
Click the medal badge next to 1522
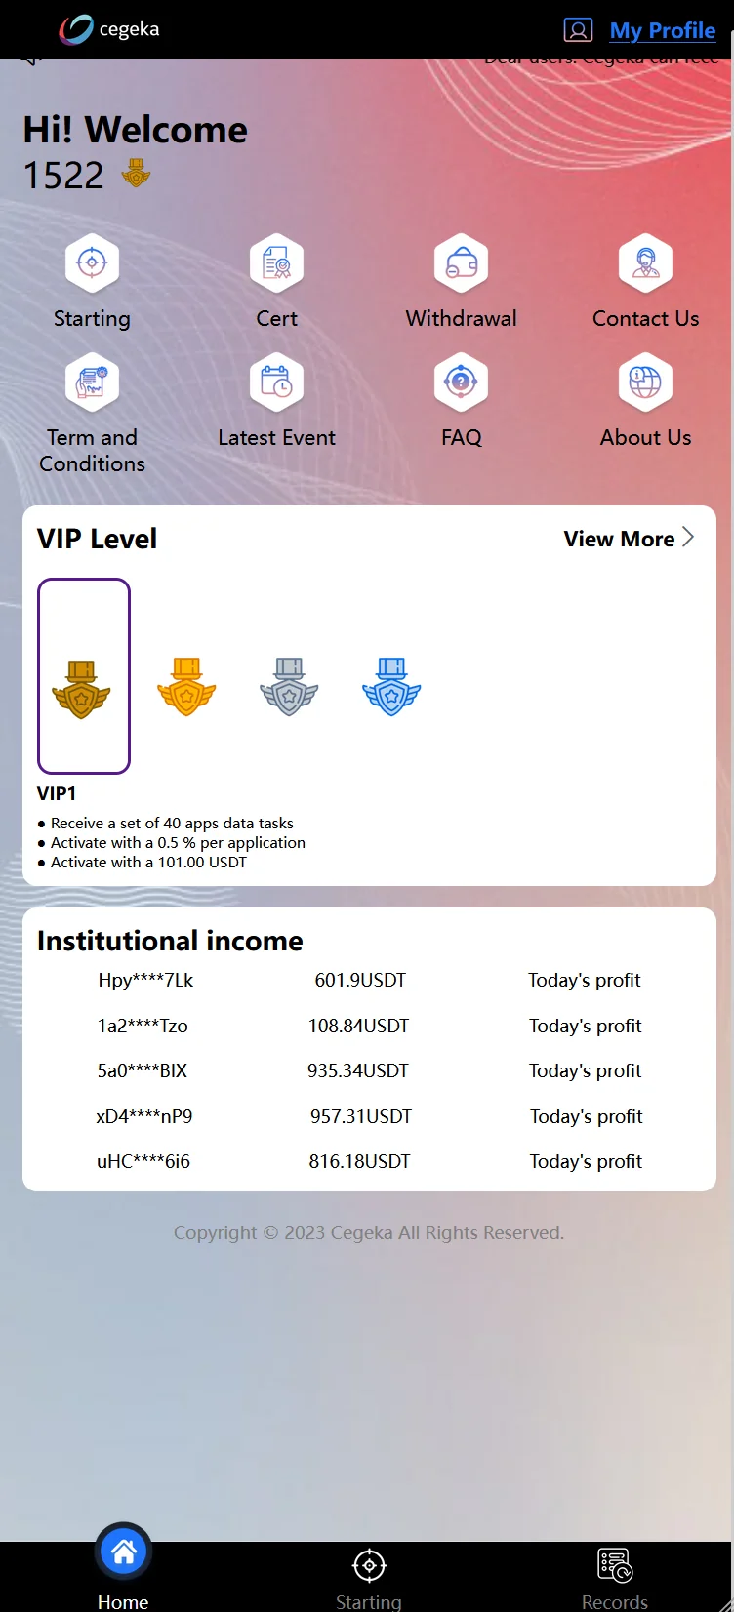click(136, 176)
